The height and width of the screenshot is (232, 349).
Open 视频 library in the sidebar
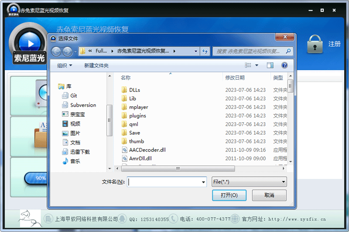tap(71, 124)
